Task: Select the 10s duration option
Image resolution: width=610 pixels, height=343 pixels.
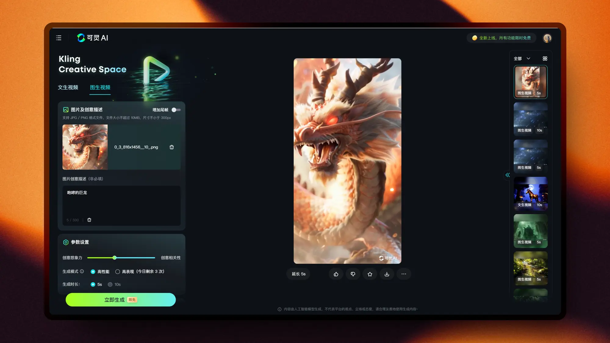Action: coord(110,284)
